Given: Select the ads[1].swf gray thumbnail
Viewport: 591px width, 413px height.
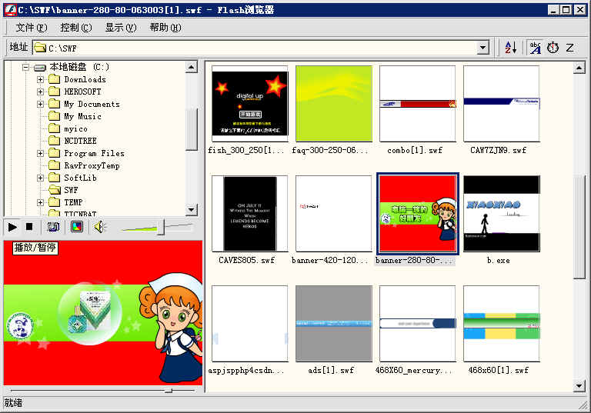Looking at the screenshot, I should tap(334, 324).
